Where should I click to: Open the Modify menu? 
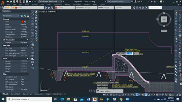68,5
